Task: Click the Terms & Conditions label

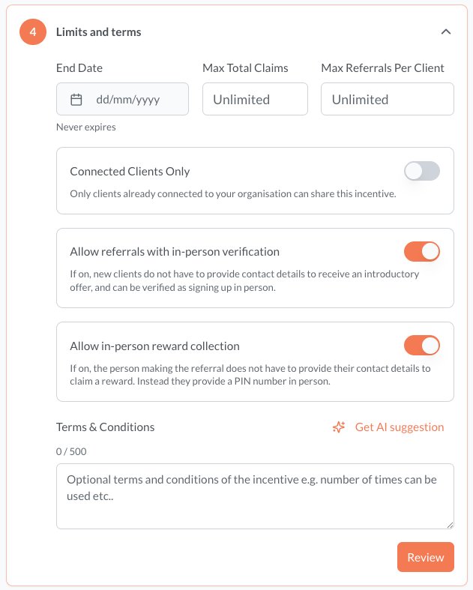Action: 106,427
